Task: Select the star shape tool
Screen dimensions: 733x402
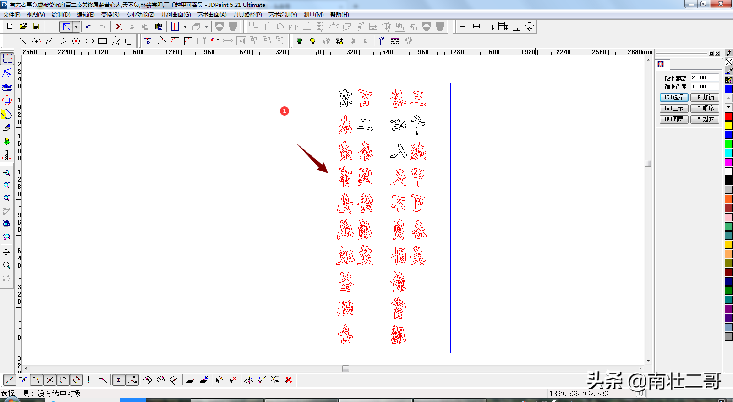Action: pyautogui.click(x=116, y=41)
